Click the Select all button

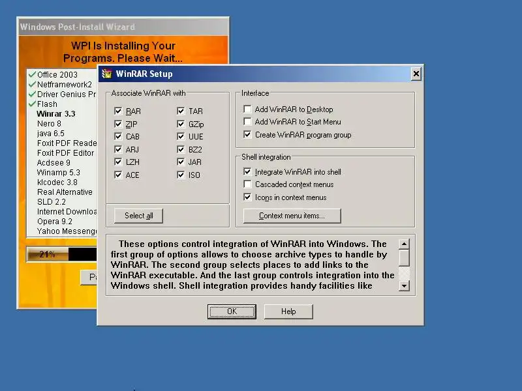tap(138, 216)
